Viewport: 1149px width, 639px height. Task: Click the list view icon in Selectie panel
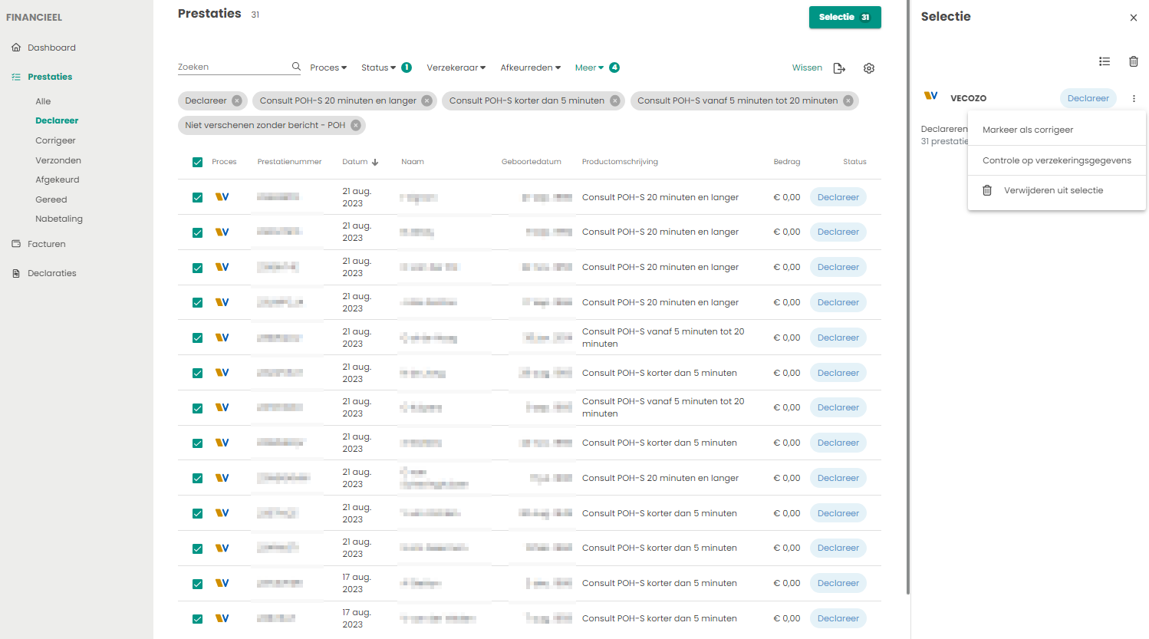coord(1104,61)
